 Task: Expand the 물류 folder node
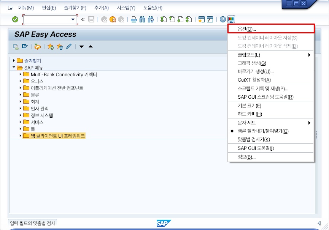(x=21, y=95)
